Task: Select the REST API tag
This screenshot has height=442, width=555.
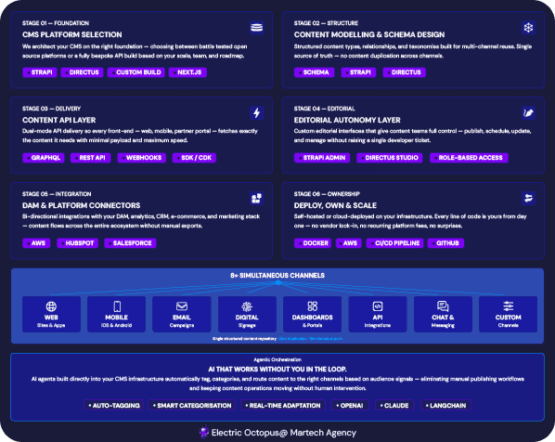Action: 90,158
